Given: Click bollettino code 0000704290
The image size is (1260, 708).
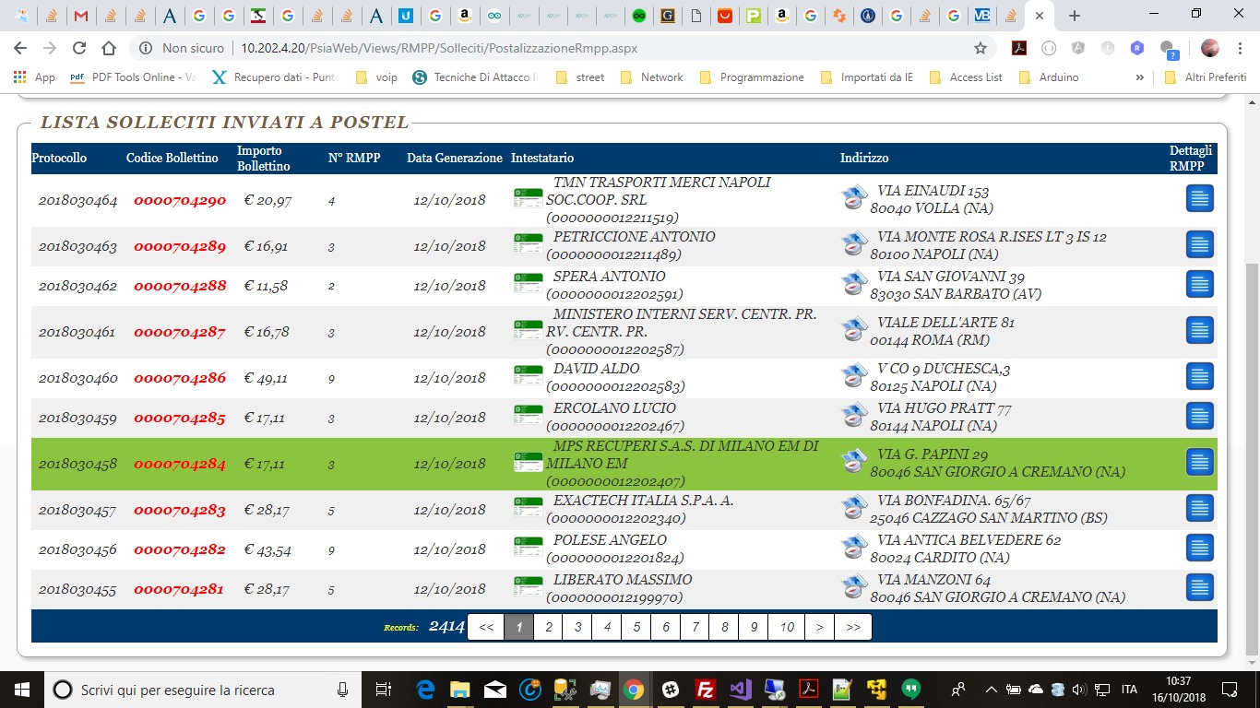Looking at the screenshot, I should [x=180, y=200].
